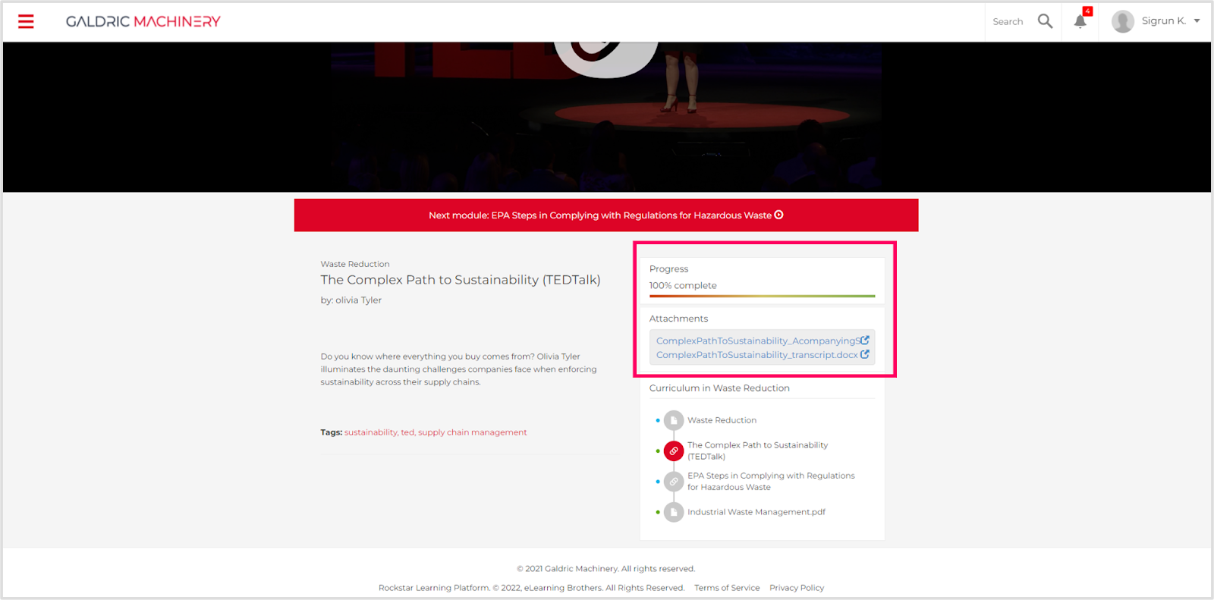The image size is (1214, 600).
Task: Click the arrow icon in next module banner
Action: click(x=778, y=215)
